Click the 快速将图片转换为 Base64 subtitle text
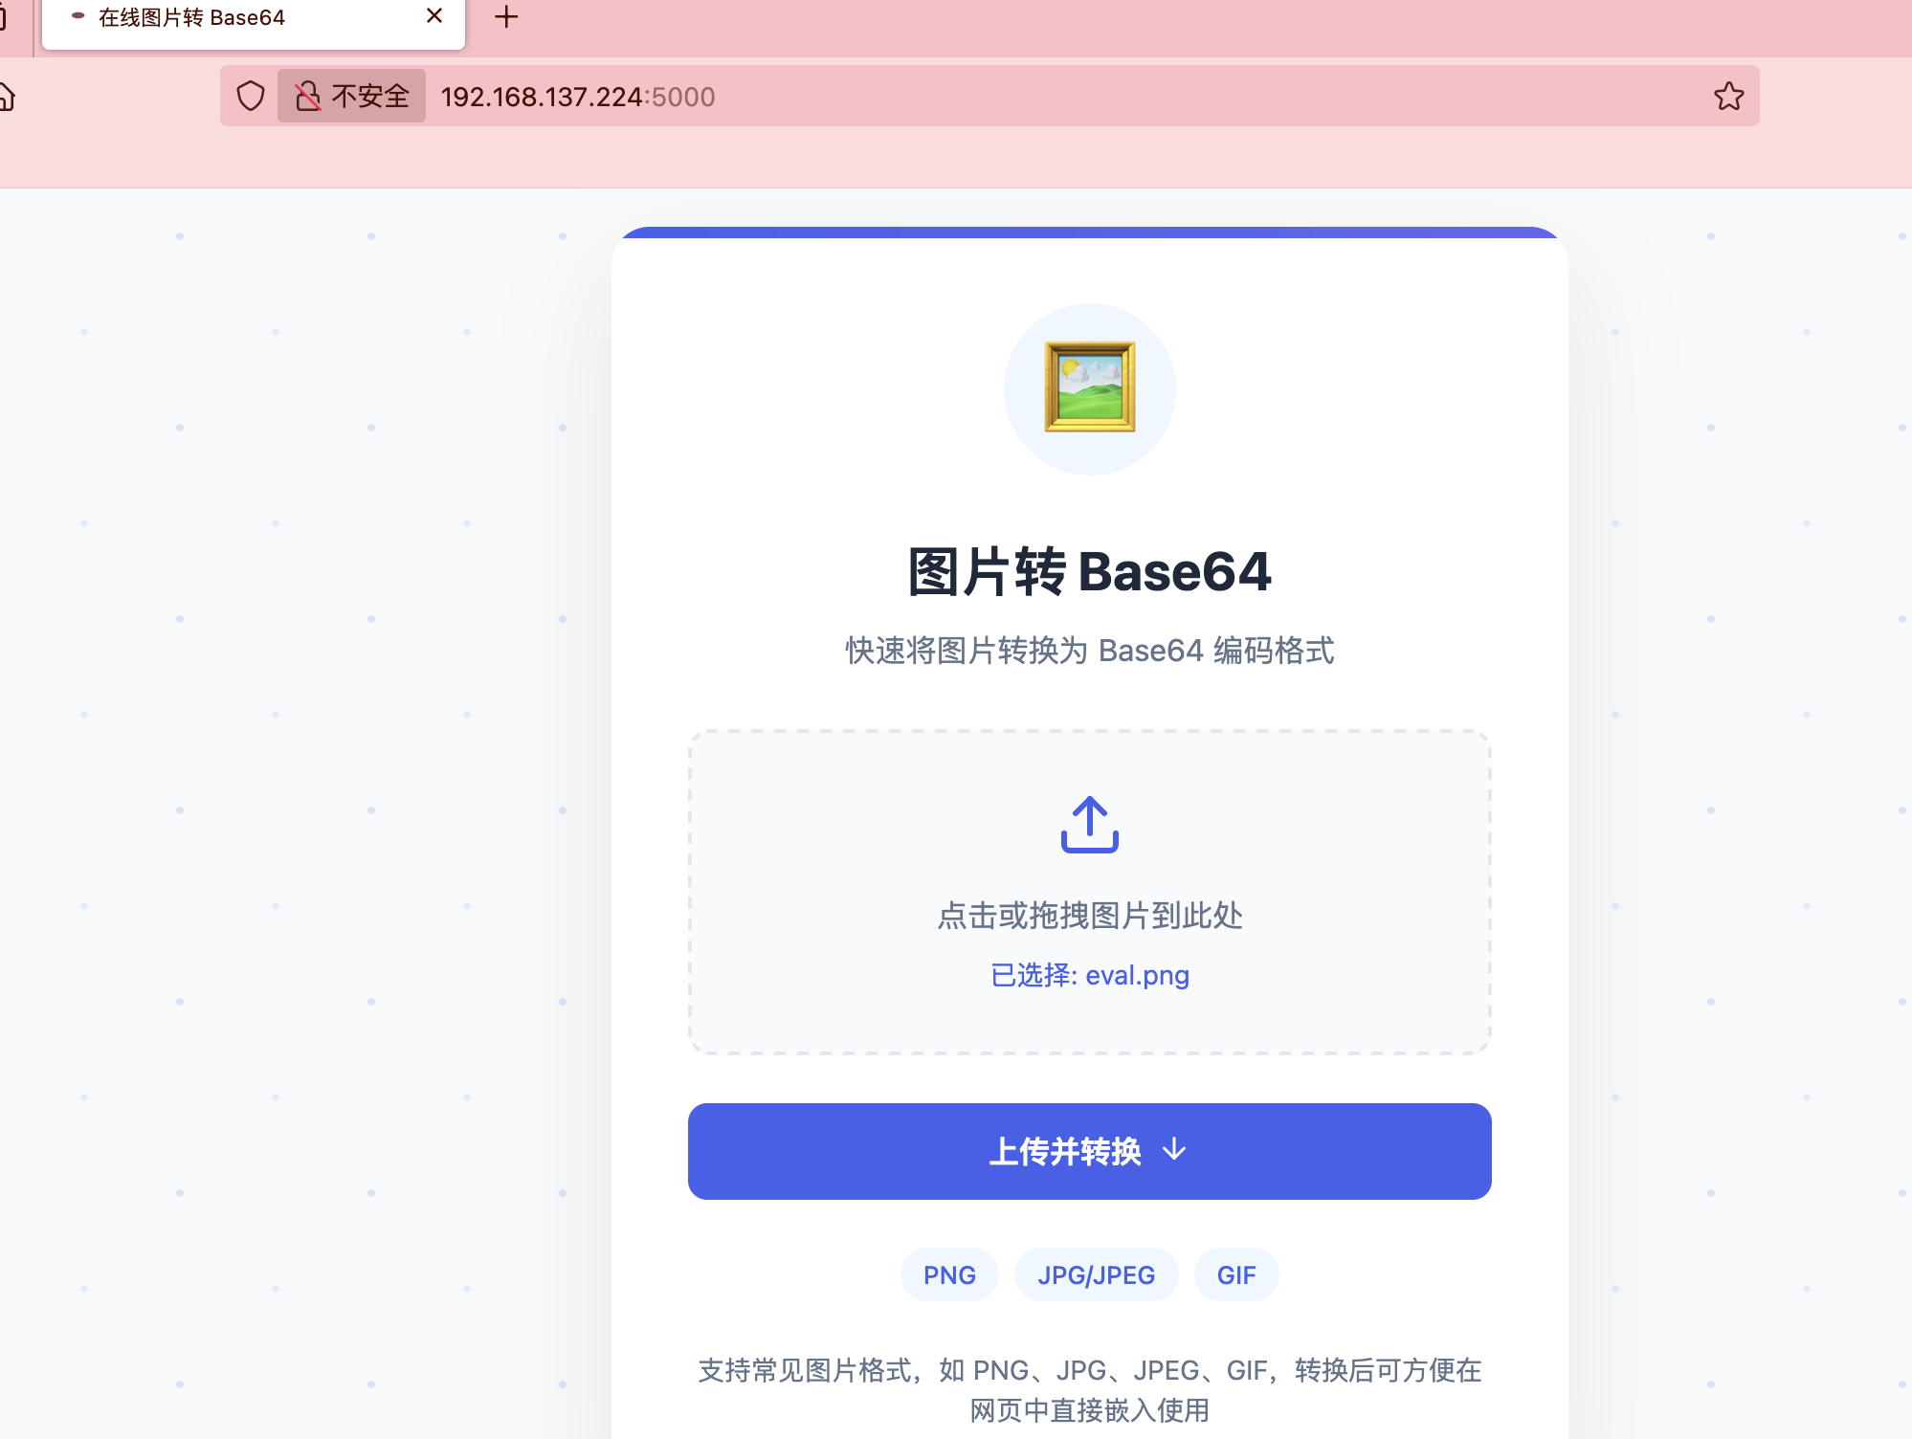This screenshot has width=1912, height=1439. (x=1089, y=651)
